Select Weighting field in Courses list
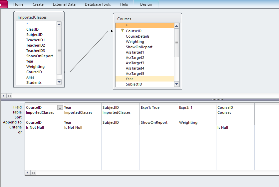The width and height of the screenshot is (279, 187). [144, 42]
